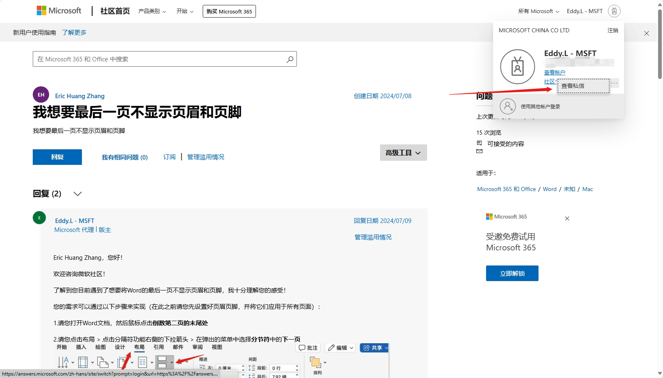Viewport: 663px width, 378px height.
Task: Click the 订阅 link
Action: coord(170,157)
